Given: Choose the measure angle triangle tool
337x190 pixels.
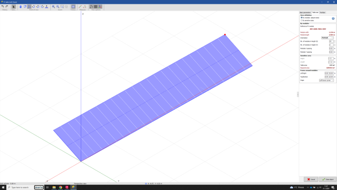Looking at the screenshot, I should [85, 6].
